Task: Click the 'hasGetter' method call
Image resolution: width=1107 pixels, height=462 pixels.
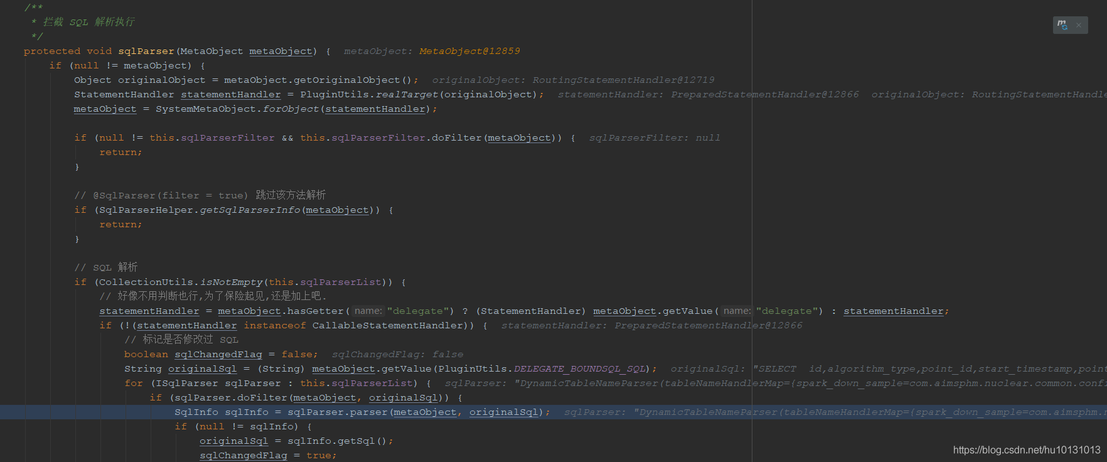Action: [x=316, y=311]
